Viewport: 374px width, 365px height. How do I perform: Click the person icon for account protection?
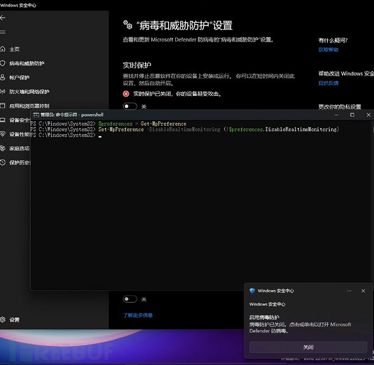coord(3,77)
